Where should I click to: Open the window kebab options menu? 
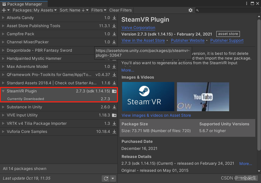247,3
